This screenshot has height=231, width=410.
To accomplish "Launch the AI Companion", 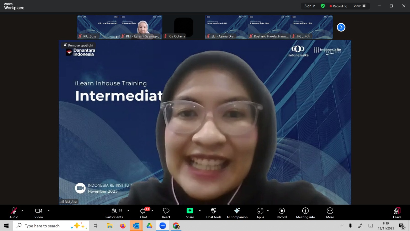I will [237, 213].
